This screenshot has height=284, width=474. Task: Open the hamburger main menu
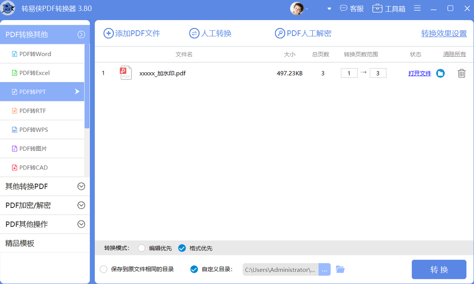pyautogui.click(x=418, y=8)
